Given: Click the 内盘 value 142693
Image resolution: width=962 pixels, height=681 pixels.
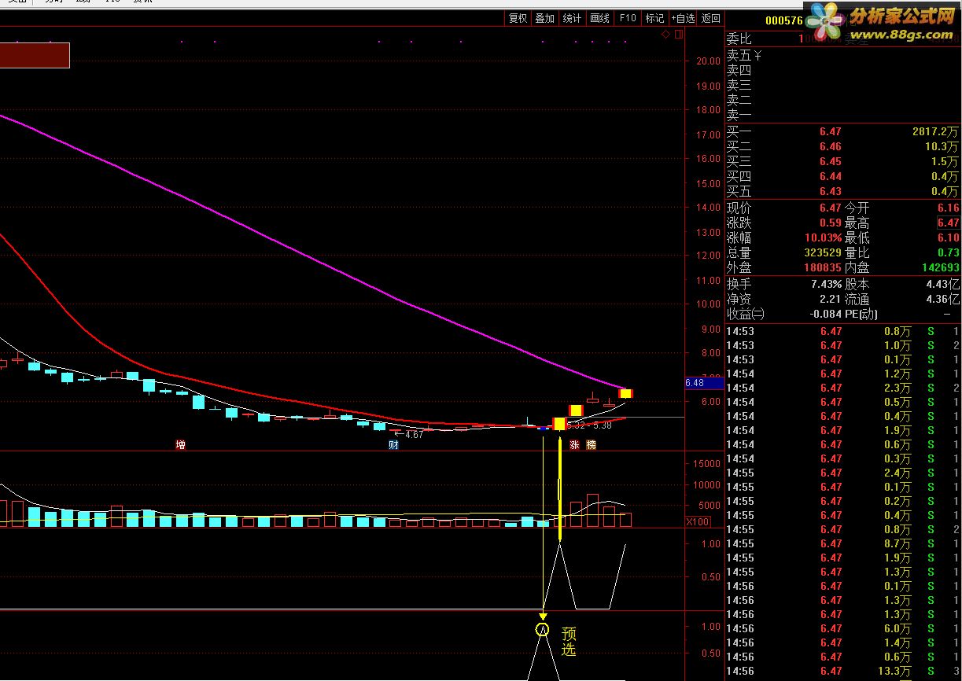Looking at the screenshot, I should 941,267.
